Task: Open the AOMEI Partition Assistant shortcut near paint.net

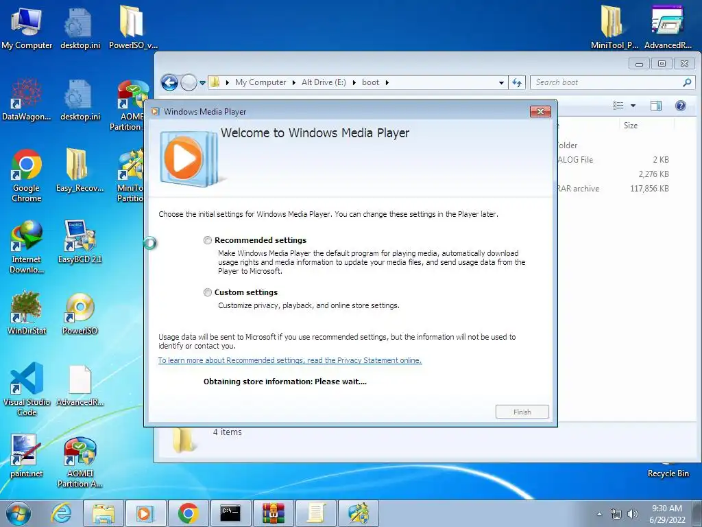Action: [x=80, y=462]
